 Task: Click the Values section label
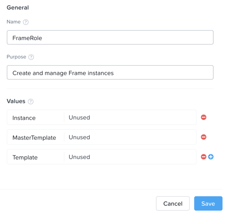point(16,101)
